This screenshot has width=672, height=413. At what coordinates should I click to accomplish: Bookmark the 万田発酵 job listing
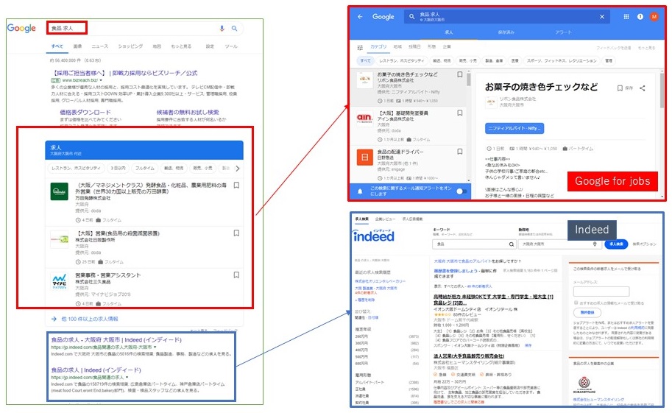[236, 186]
